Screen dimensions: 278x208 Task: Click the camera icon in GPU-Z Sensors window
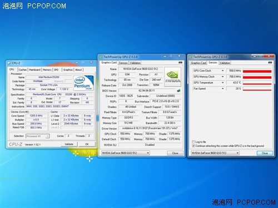pyautogui.click(x=270, y=63)
